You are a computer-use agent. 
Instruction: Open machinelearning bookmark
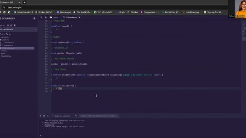coord(192,12)
